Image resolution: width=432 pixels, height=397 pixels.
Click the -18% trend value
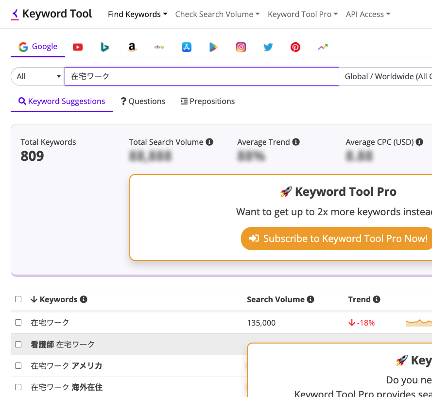362,323
